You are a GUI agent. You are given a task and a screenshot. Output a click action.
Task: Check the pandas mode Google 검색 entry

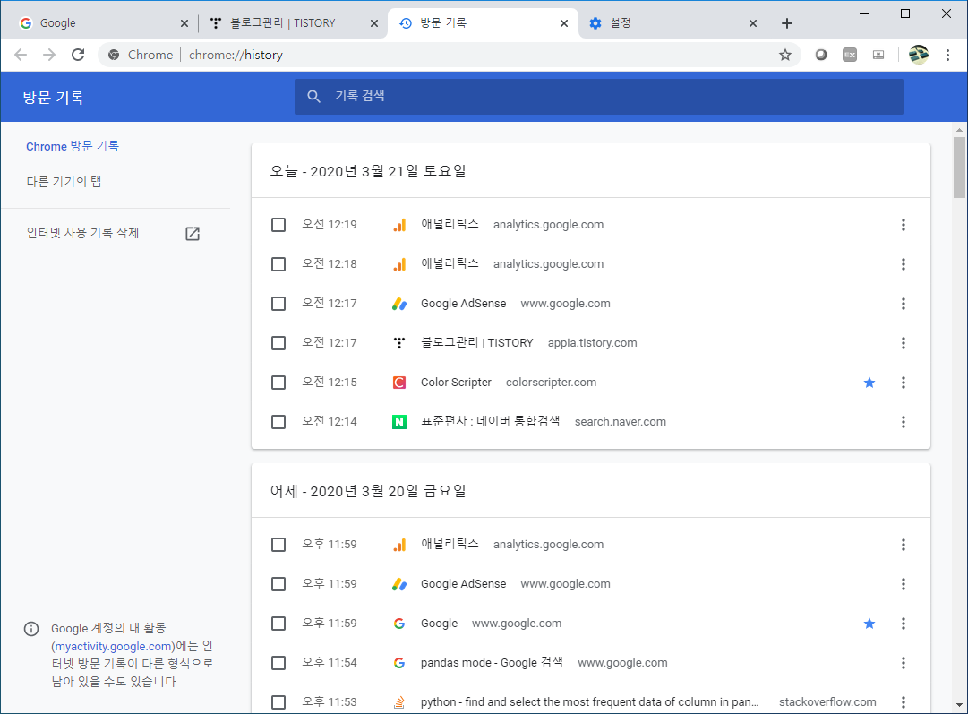tap(278, 663)
